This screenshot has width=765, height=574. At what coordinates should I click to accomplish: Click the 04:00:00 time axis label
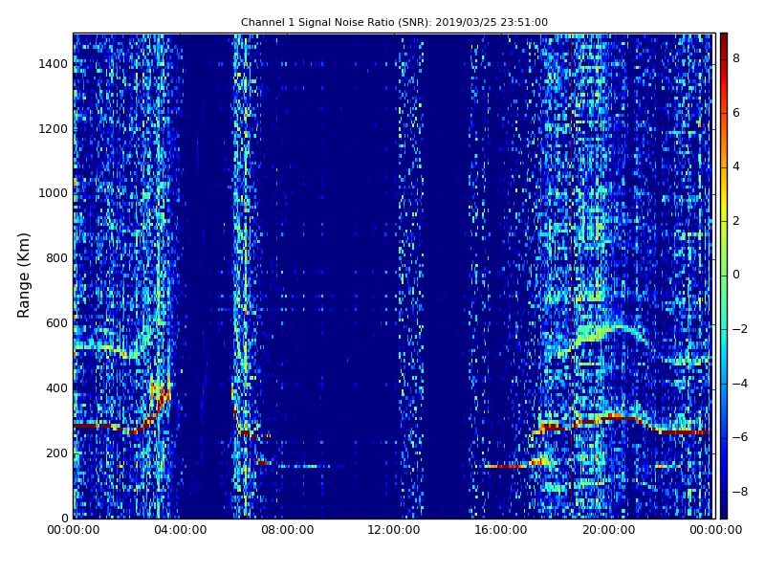pos(180,530)
